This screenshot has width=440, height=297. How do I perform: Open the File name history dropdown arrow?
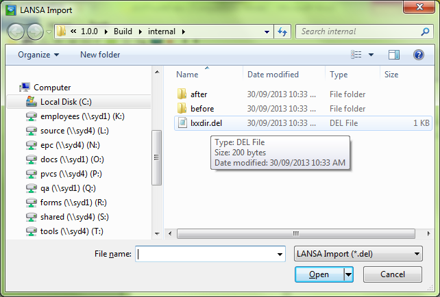tap(280, 255)
